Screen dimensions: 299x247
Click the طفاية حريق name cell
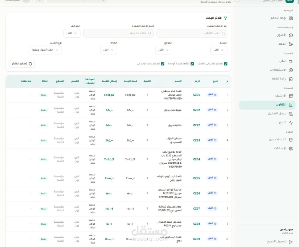click(x=175, y=125)
